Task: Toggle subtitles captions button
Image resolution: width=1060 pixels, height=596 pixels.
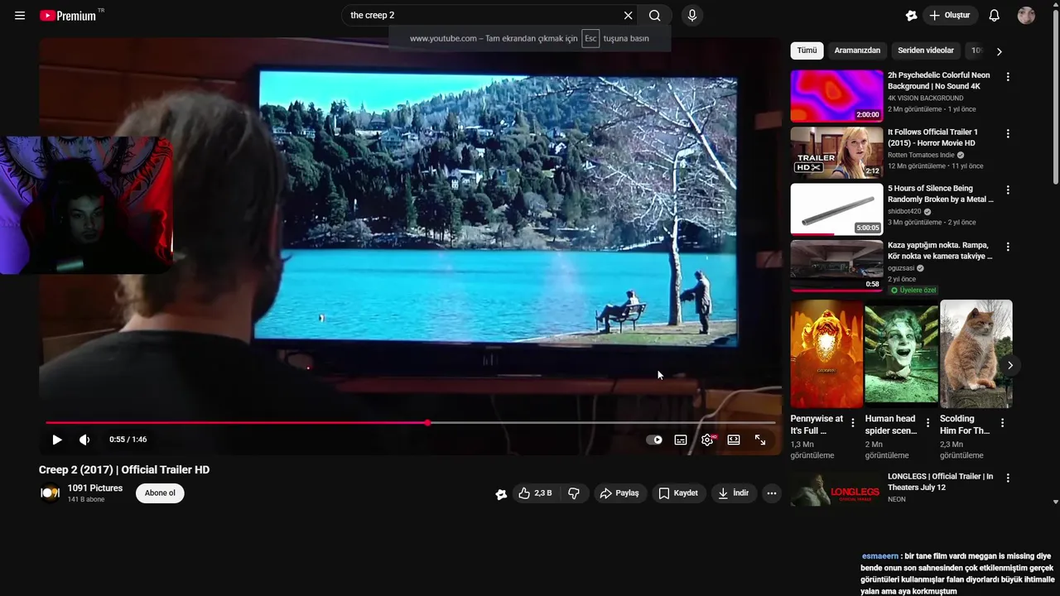Action: point(681,440)
